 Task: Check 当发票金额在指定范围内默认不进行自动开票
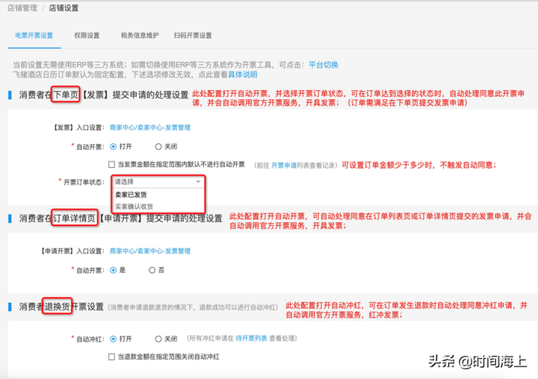pos(111,164)
